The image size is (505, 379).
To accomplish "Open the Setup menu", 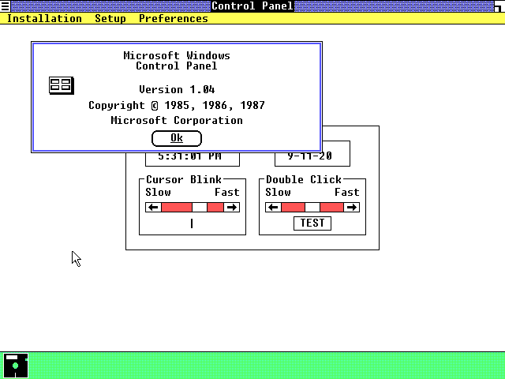I will [x=110, y=19].
